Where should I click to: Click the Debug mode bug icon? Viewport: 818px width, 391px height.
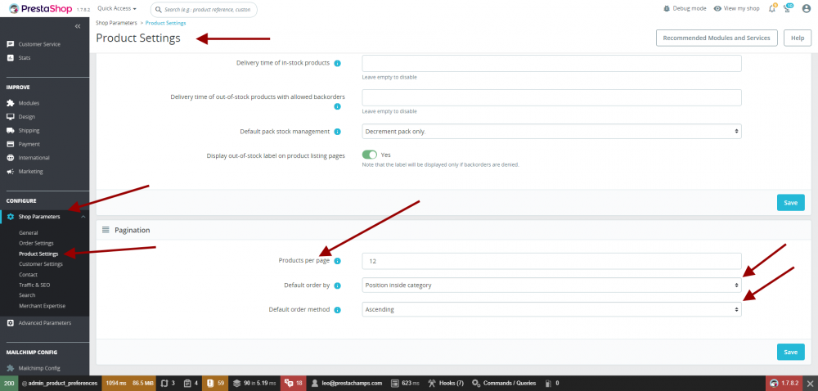point(666,9)
